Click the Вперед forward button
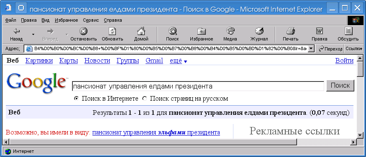The width and height of the screenshot is (366, 157). coord(50,35)
